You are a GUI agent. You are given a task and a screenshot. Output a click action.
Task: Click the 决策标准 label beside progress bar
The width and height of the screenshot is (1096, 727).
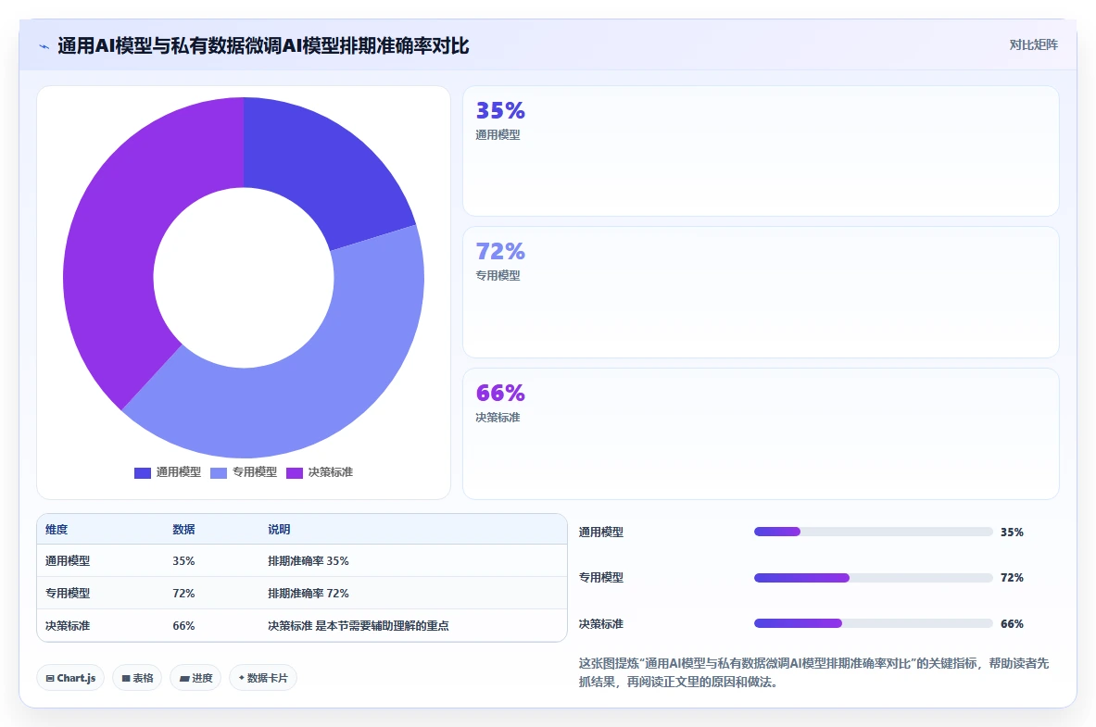tap(601, 623)
